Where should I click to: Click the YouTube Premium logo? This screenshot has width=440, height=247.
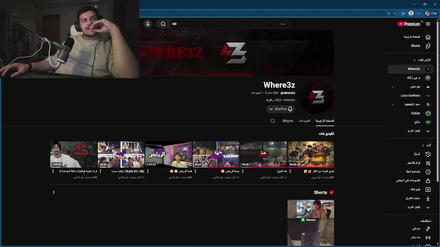pos(409,24)
